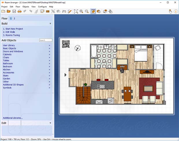
Task: Expand the Basic Objects category
Action: click(x=27, y=48)
